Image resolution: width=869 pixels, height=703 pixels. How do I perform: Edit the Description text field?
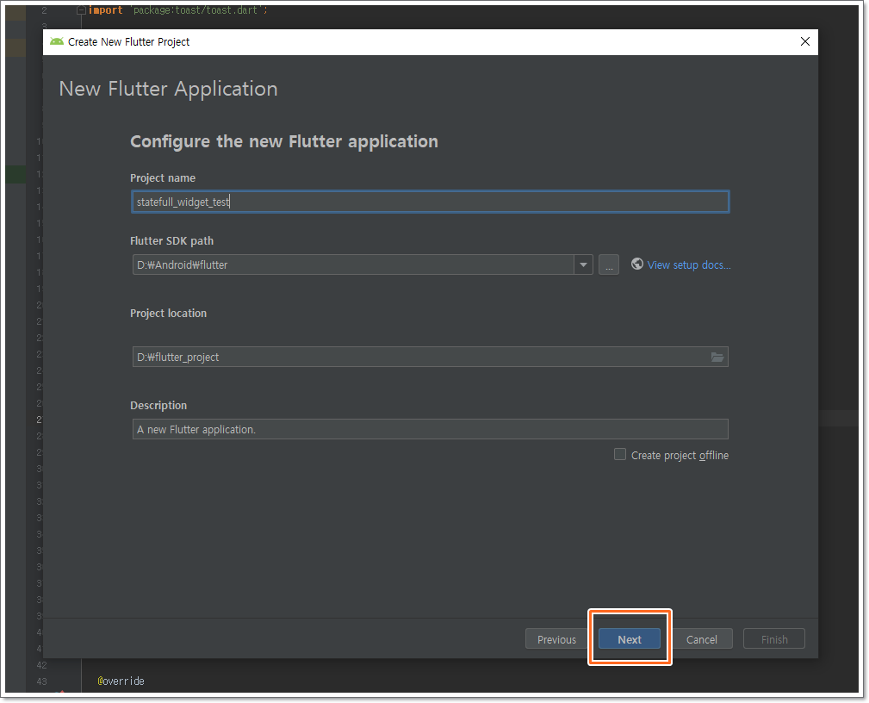(x=430, y=429)
